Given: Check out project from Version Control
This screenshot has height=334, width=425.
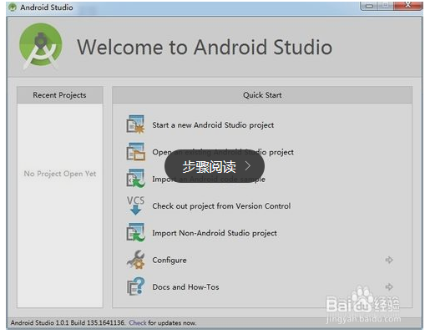Looking at the screenshot, I should point(221,206).
